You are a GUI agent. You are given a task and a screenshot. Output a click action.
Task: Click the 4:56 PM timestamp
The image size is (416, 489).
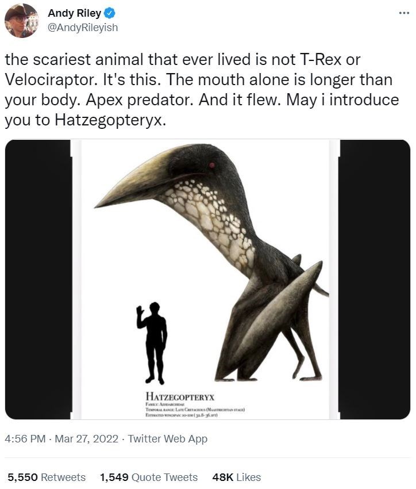click(25, 439)
